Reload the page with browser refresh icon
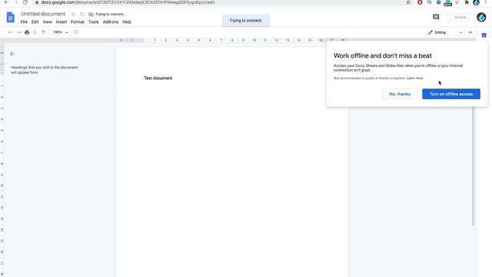 point(25,2)
